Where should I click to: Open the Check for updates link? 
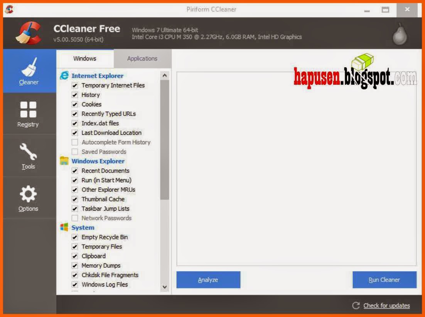tap(386, 305)
